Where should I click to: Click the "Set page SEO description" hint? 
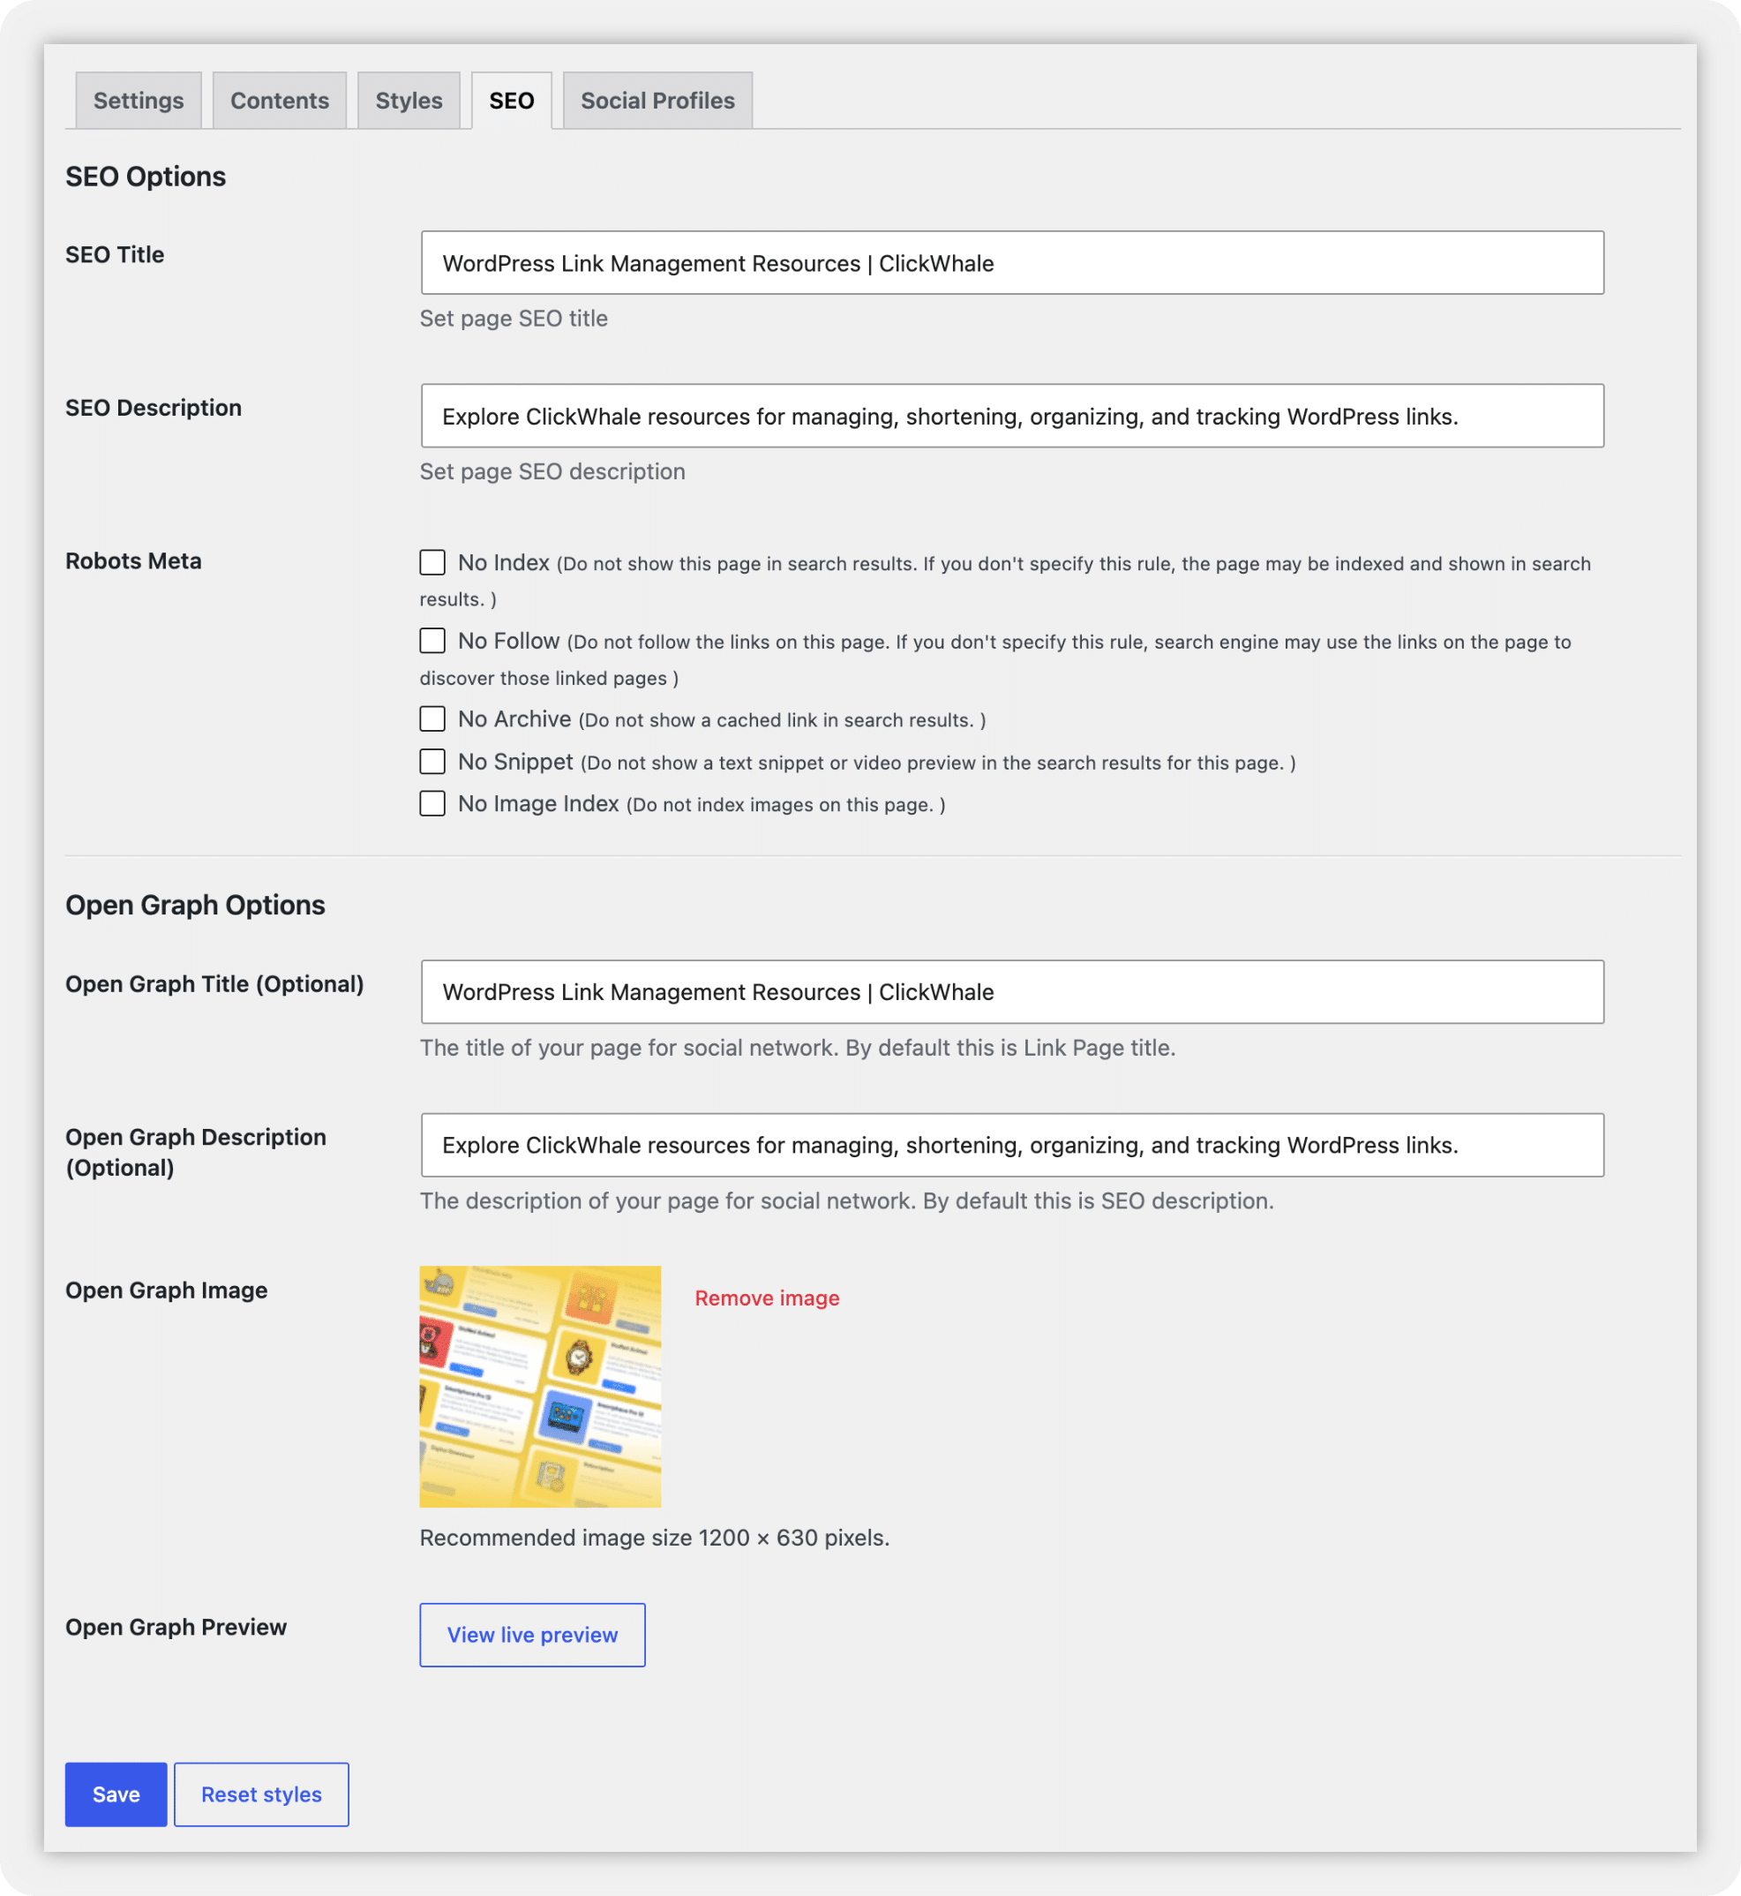(x=552, y=471)
